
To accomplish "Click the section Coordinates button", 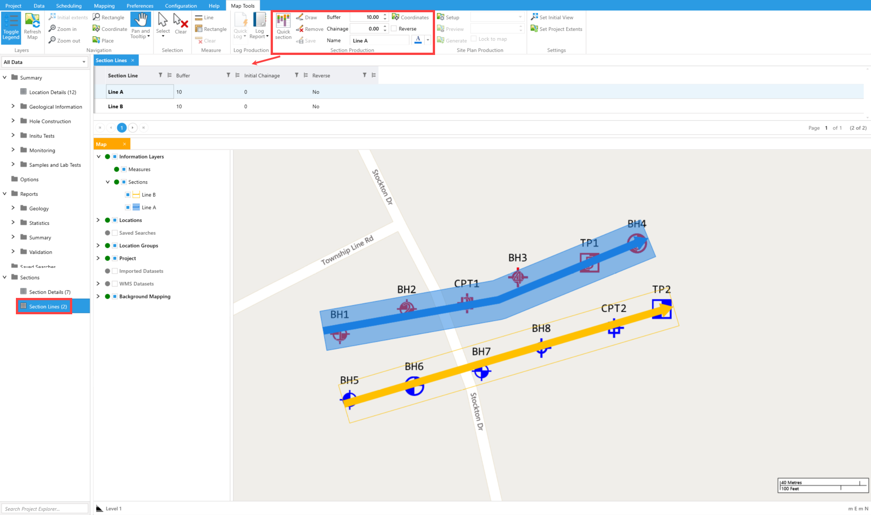I will pyautogui.click(x=411, y=17).
